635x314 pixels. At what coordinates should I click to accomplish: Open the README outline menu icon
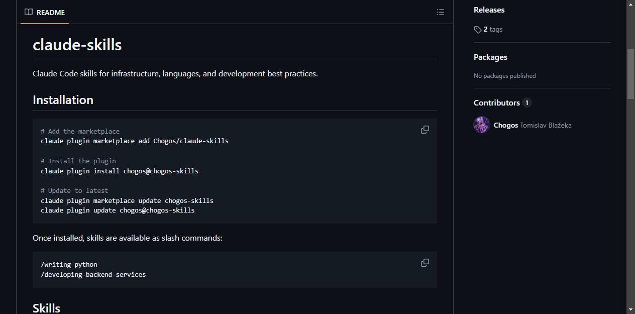pyautogui.click(x=441, y=12)
